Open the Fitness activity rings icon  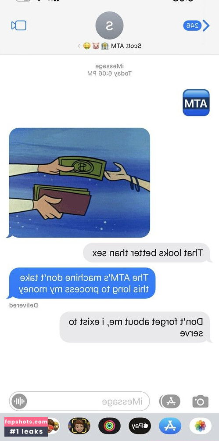tap(109, 426)
